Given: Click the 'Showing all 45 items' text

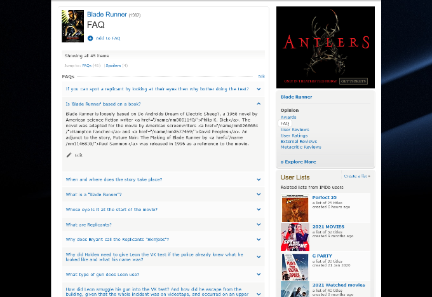Looking at the screenshot, I should click(x=86, y=56).
